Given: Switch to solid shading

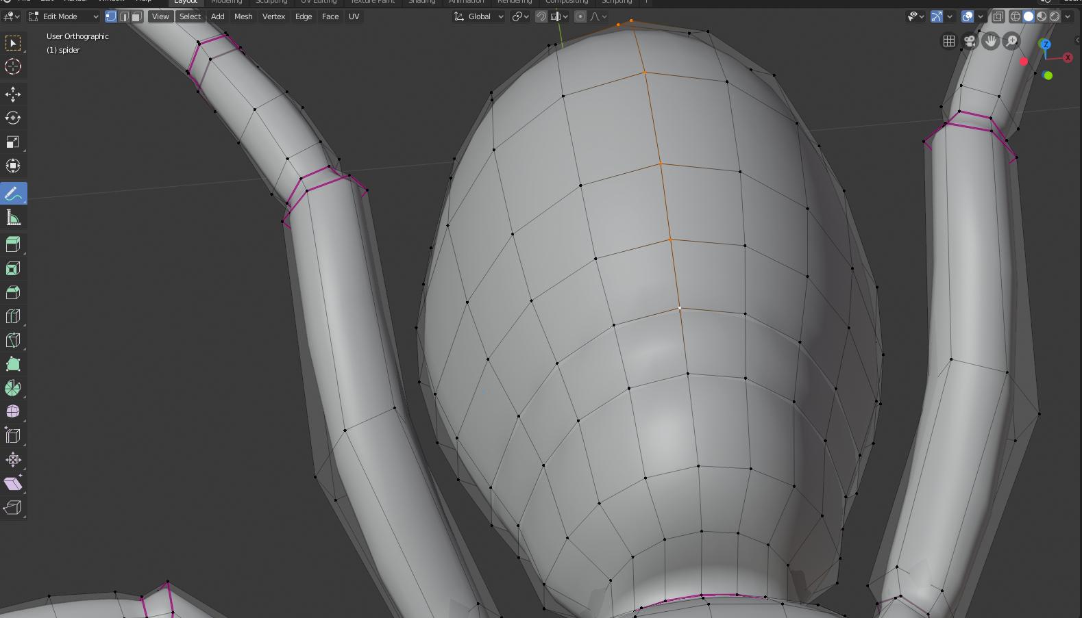Looking at the screenshot, I should 1029,16.
